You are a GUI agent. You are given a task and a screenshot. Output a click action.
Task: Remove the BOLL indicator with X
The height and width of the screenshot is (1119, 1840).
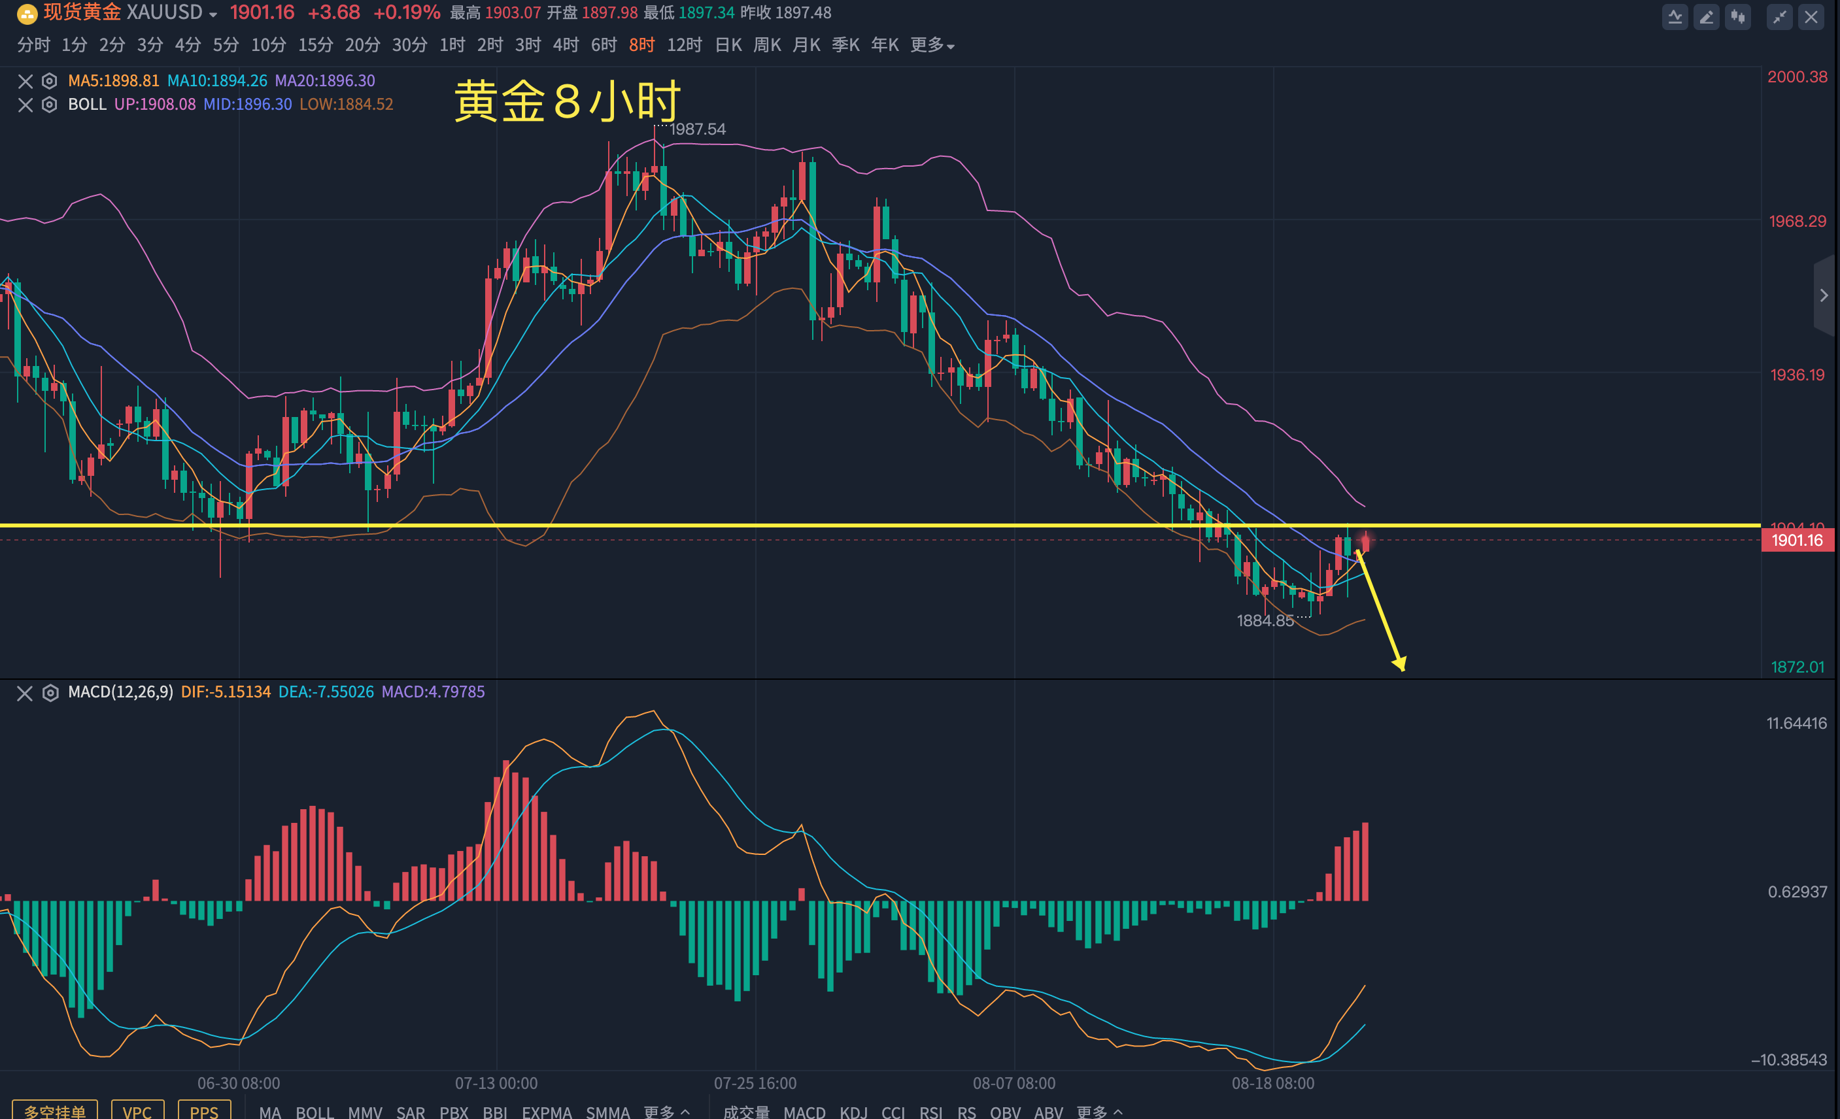(26, 105)
